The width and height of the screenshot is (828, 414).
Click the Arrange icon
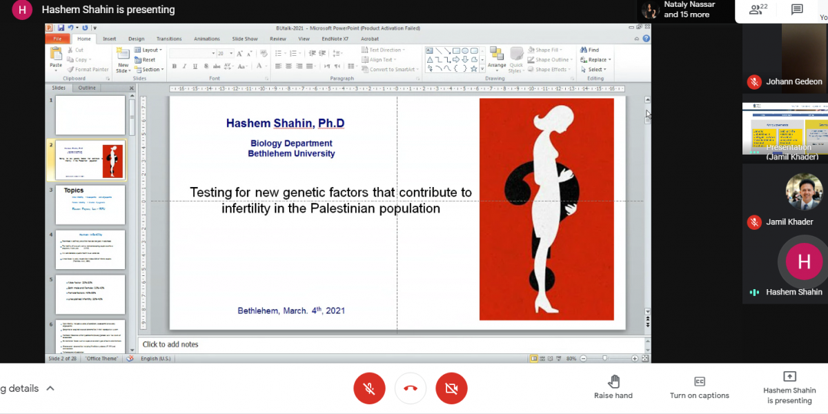point(497,59)
